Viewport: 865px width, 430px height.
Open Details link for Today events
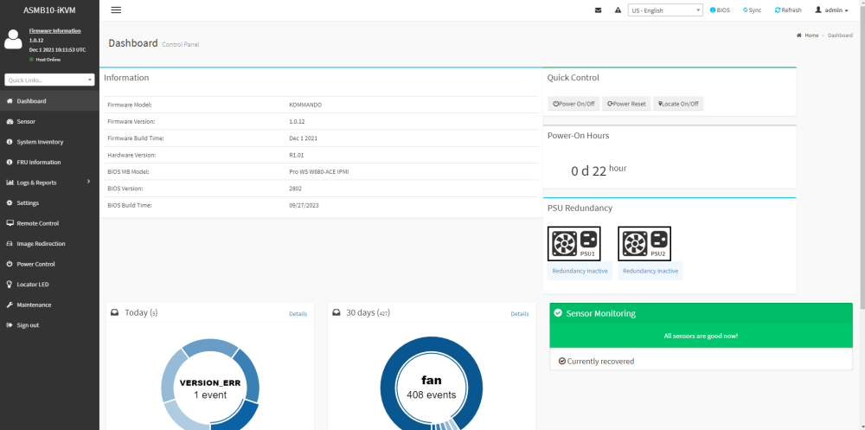[x=298, y=313]
